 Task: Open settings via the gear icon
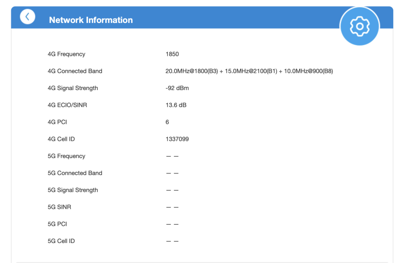coord(360,27)
